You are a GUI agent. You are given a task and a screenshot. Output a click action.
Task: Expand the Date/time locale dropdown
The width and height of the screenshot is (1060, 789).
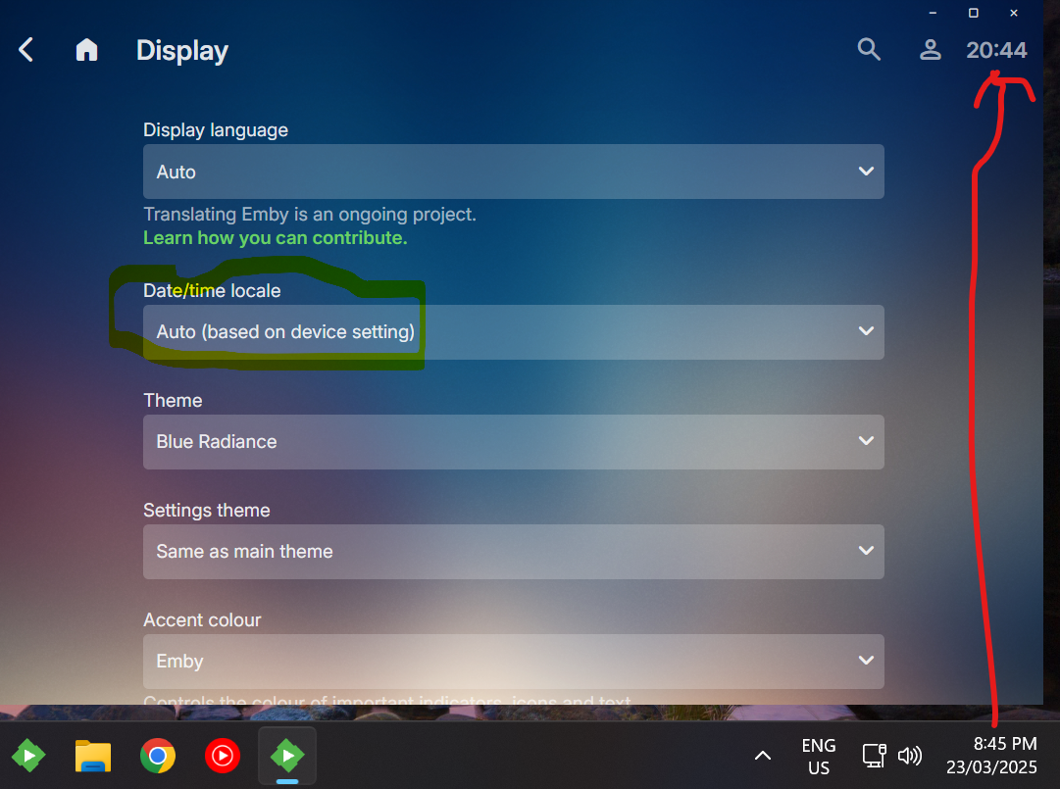click(x=513, y=331)
